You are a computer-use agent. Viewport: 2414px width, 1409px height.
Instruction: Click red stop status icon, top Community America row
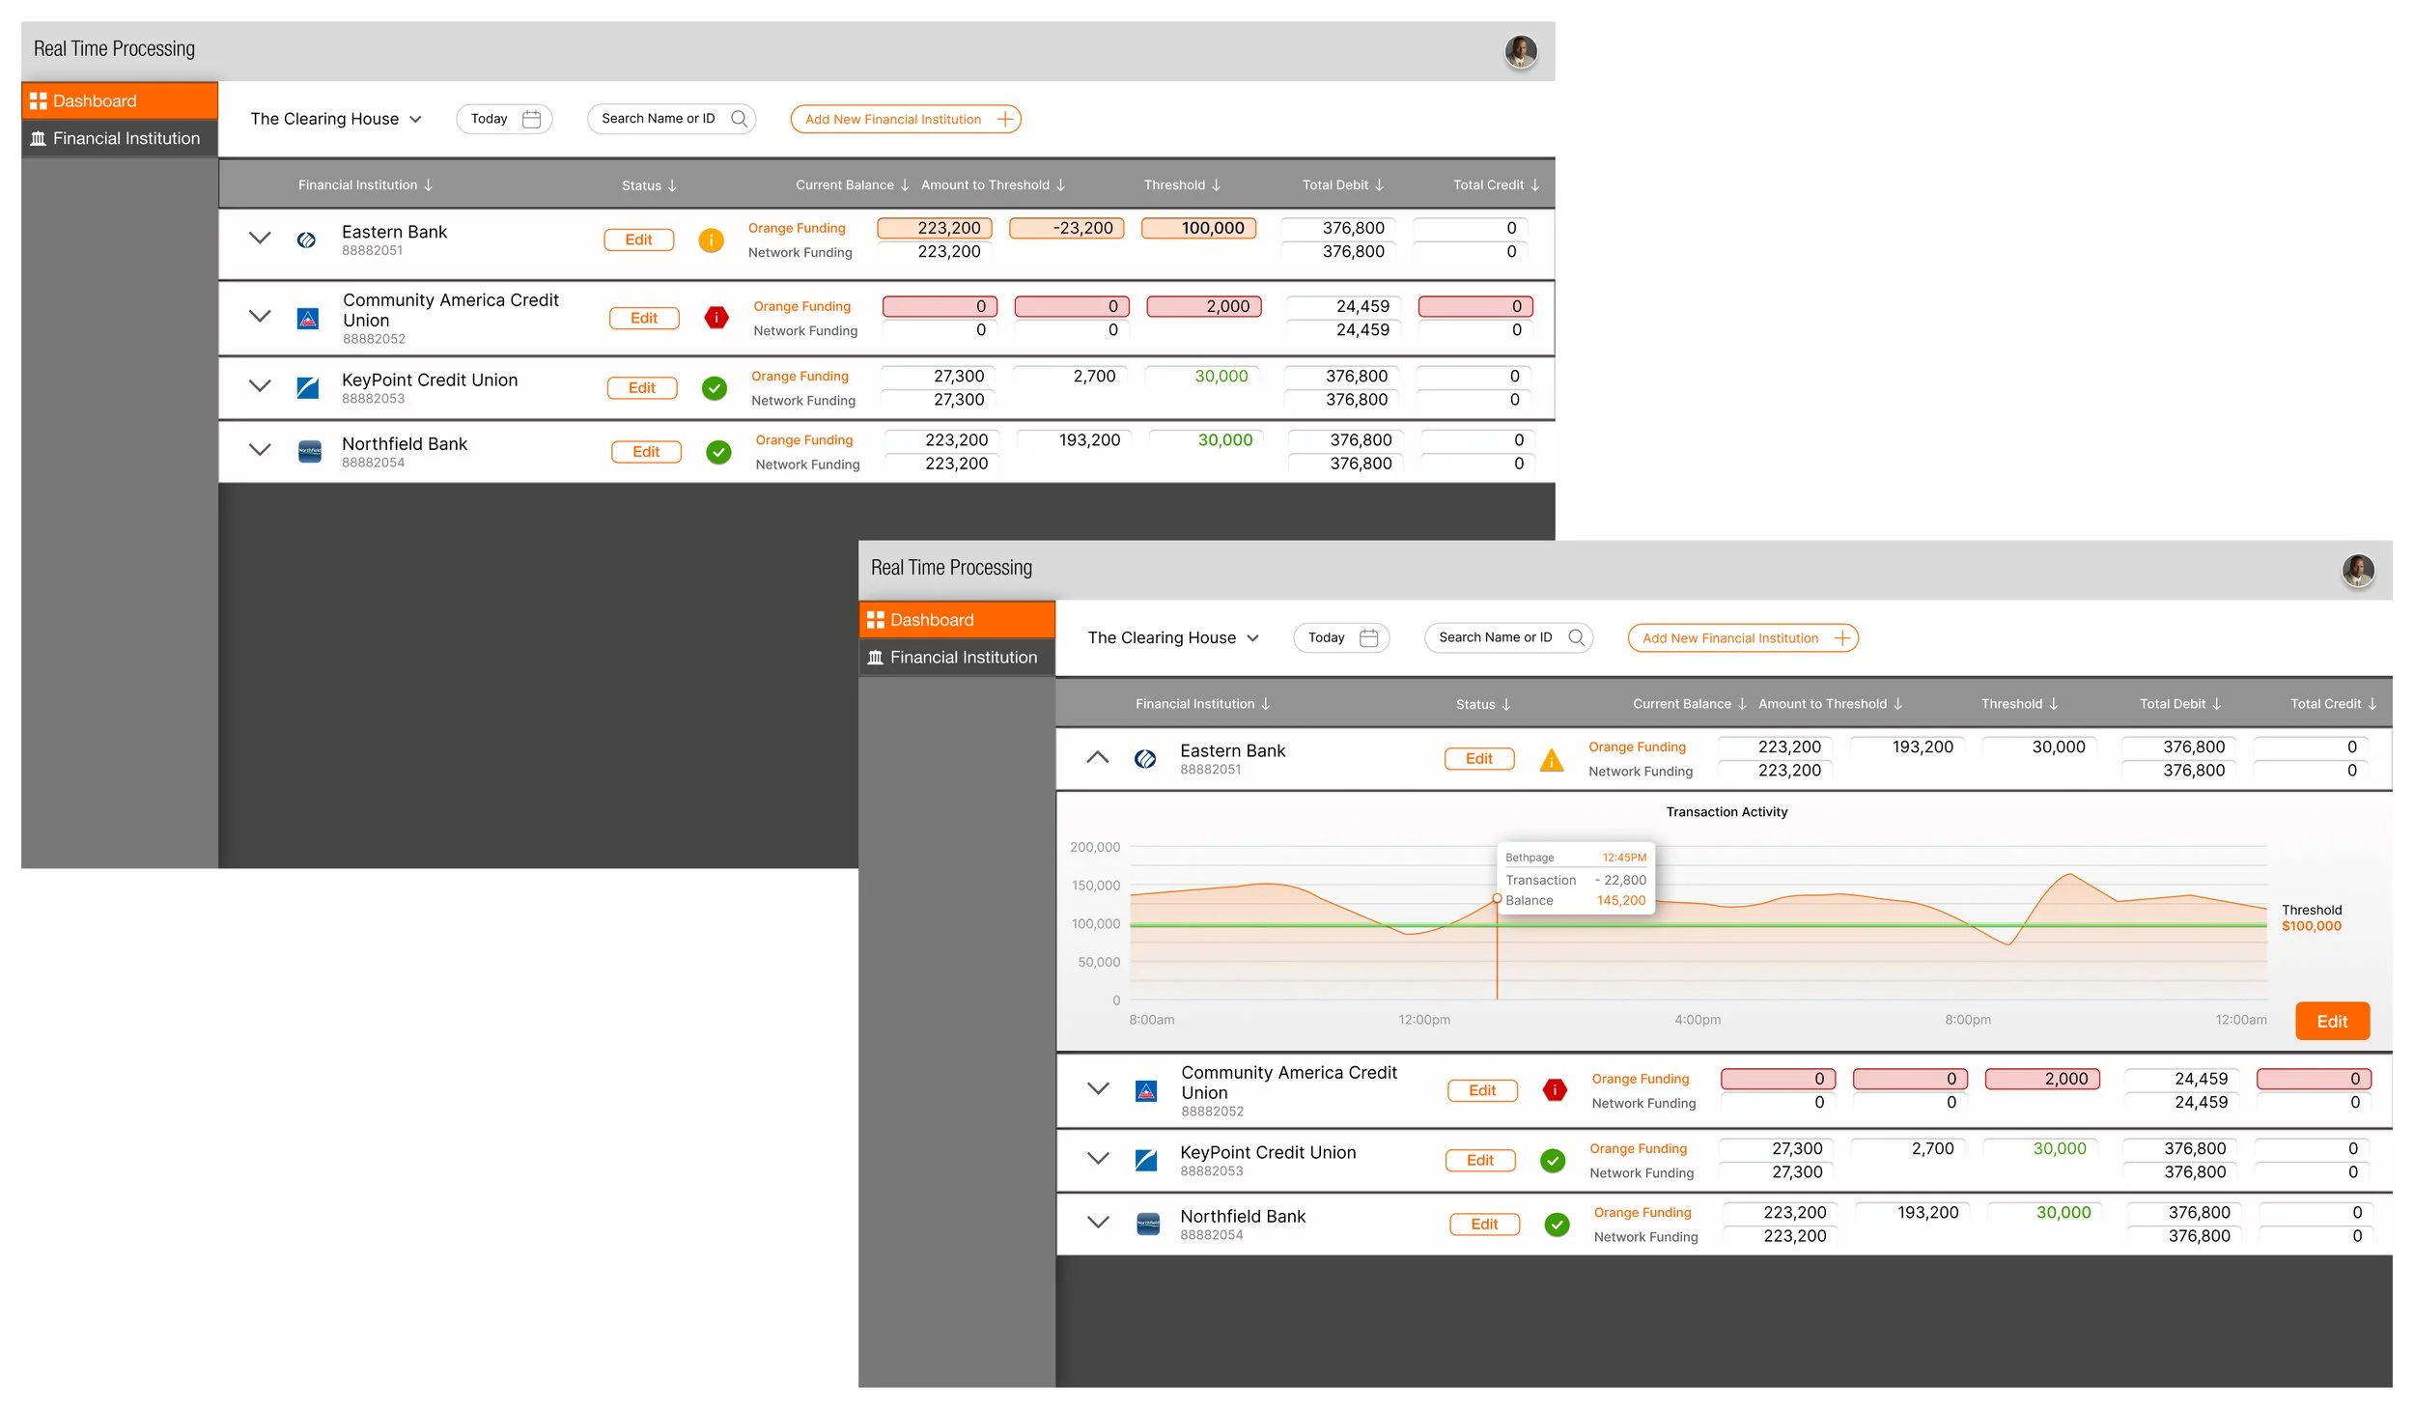(x=716, y=318)
